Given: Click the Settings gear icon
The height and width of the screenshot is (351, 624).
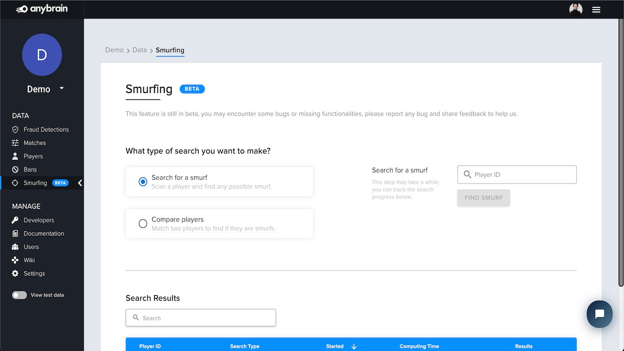Looking at the screenshot, I should click(15, 273).
